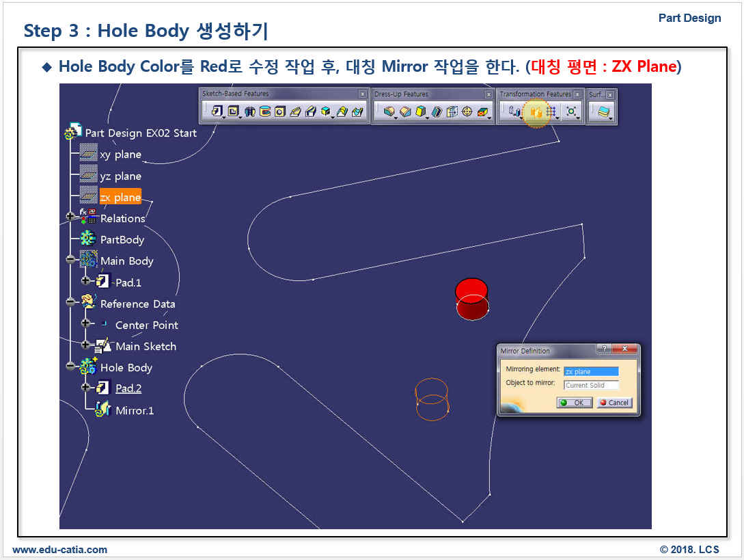Activate the highlighted Mirror tool icon

[x=536, y=111]
